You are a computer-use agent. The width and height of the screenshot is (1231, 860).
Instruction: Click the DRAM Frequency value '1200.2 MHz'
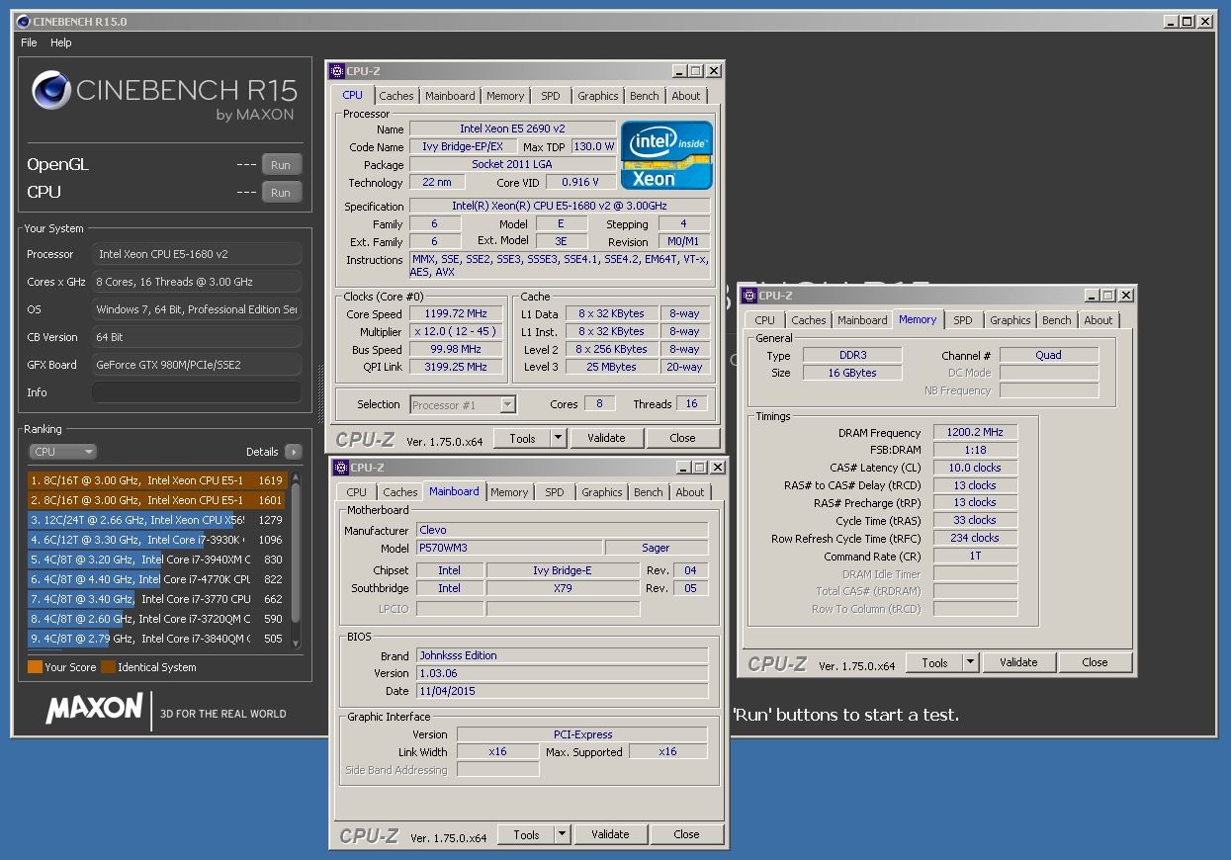[975, 433]
